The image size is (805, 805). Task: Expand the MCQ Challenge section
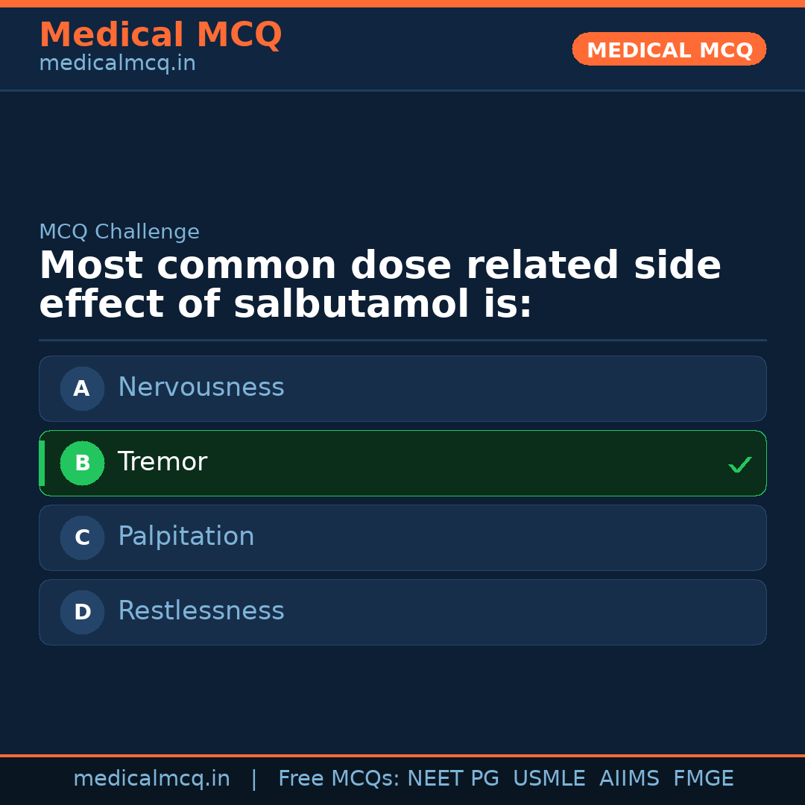[x=119, y=232]
